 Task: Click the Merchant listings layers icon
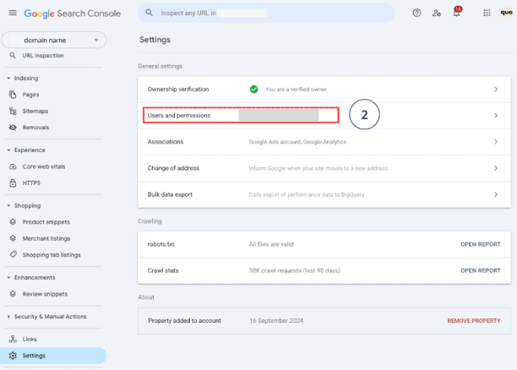pyautogui.click(x=13, y=238)
